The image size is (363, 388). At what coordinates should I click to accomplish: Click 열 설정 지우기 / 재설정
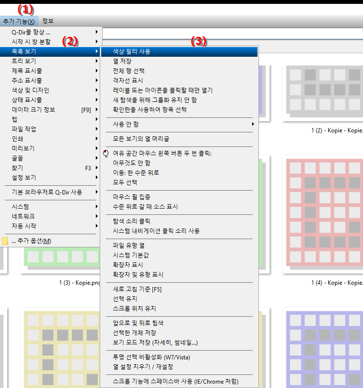(x=179, y=367)
